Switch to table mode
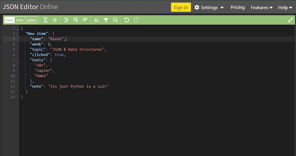Image resolution: width=296 pixels, height=156 pixels. coord(31,20)
